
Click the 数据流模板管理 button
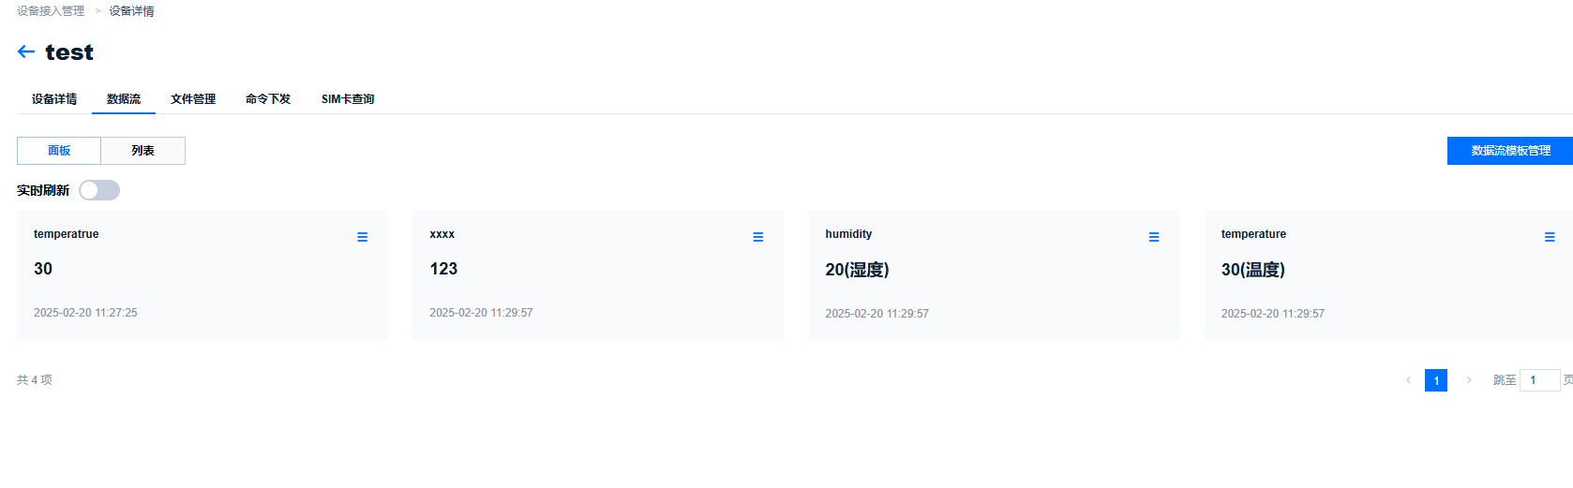coord(1509,151)
